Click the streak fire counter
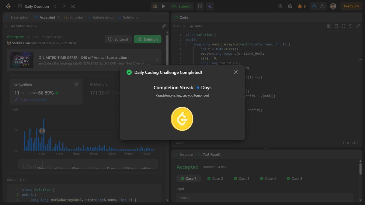 click(302, 6)
